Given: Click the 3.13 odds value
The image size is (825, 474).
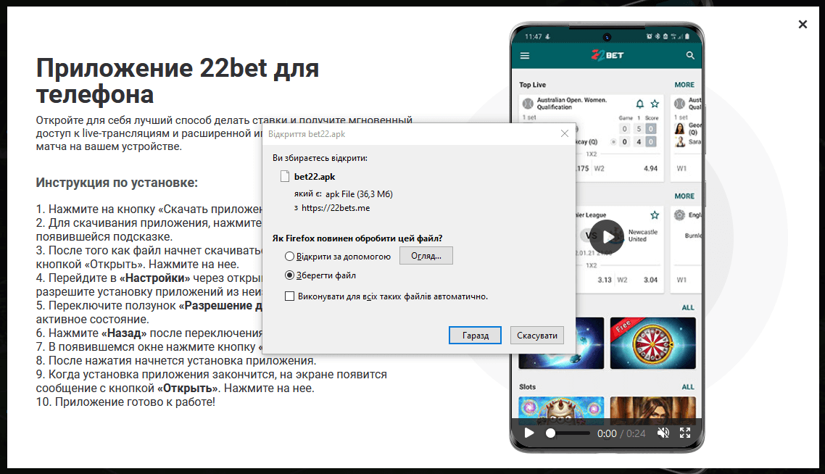Looking at the screenshot, I should click(605, 280).
